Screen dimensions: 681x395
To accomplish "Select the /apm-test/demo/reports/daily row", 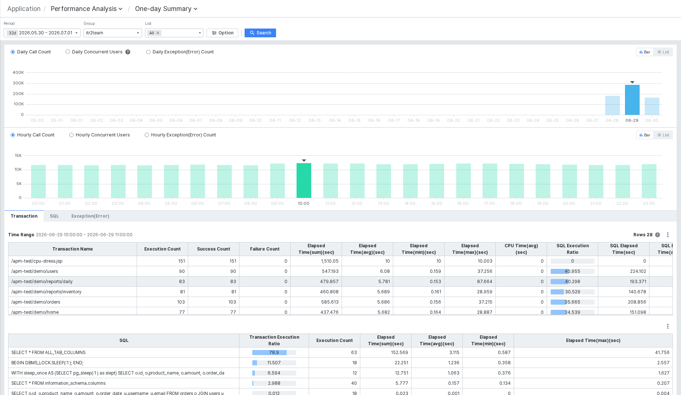I will click(340, 282).
